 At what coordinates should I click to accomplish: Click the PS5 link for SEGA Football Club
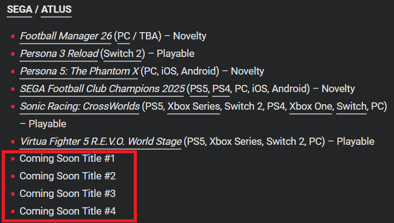click(199, 88)
